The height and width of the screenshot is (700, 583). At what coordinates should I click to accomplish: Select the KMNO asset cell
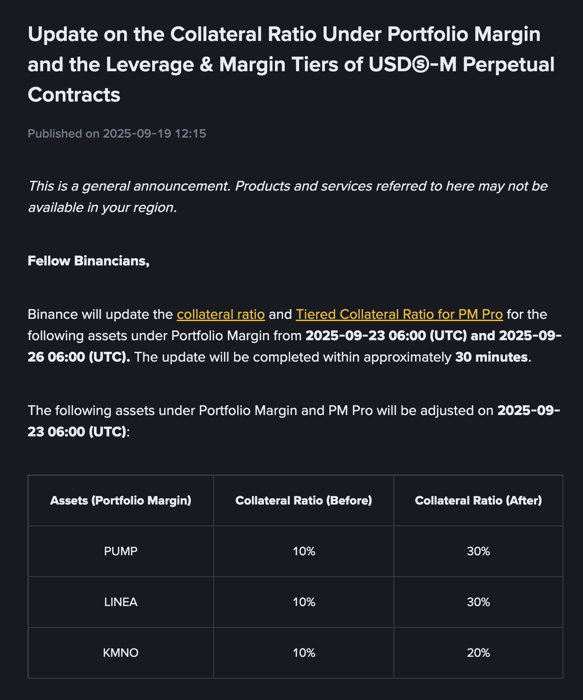tap(121, 653)
